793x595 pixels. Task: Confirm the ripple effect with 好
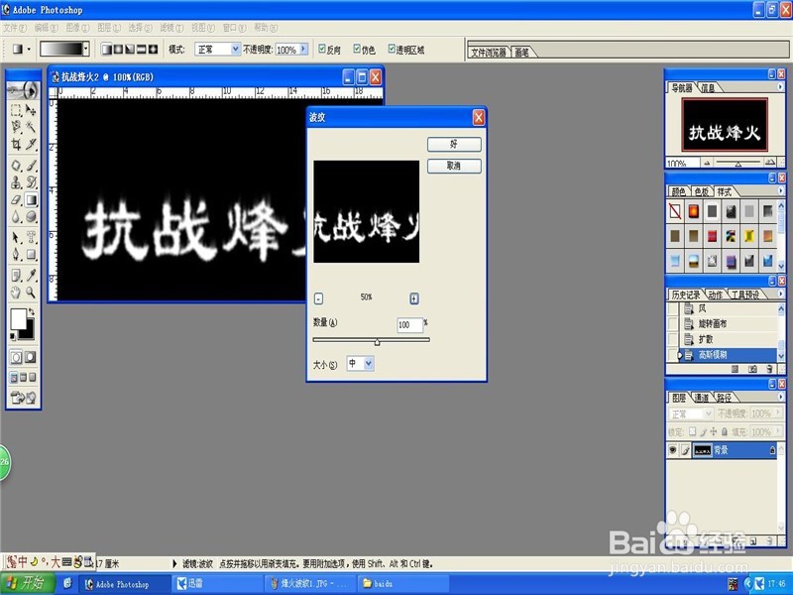pos(452,144)
